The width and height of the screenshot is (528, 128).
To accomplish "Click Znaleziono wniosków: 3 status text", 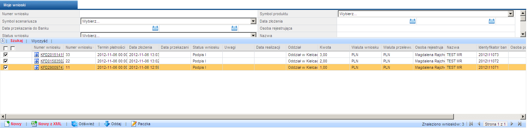I will coord(443,124).
